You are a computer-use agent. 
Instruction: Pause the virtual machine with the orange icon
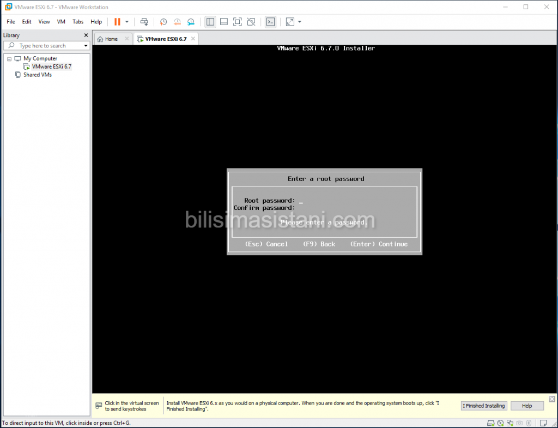coord(117,22)
